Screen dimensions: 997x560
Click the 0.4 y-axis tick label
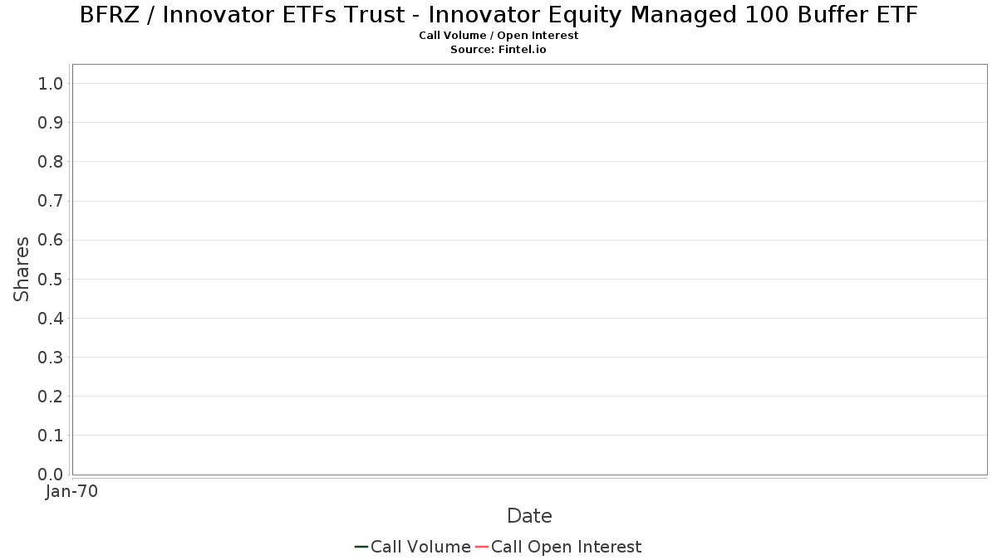click(51, 318)
